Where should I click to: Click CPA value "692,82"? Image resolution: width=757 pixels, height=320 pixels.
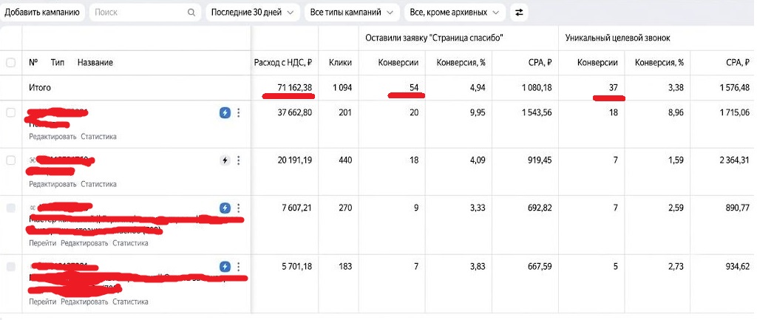(x=539, y=208)
